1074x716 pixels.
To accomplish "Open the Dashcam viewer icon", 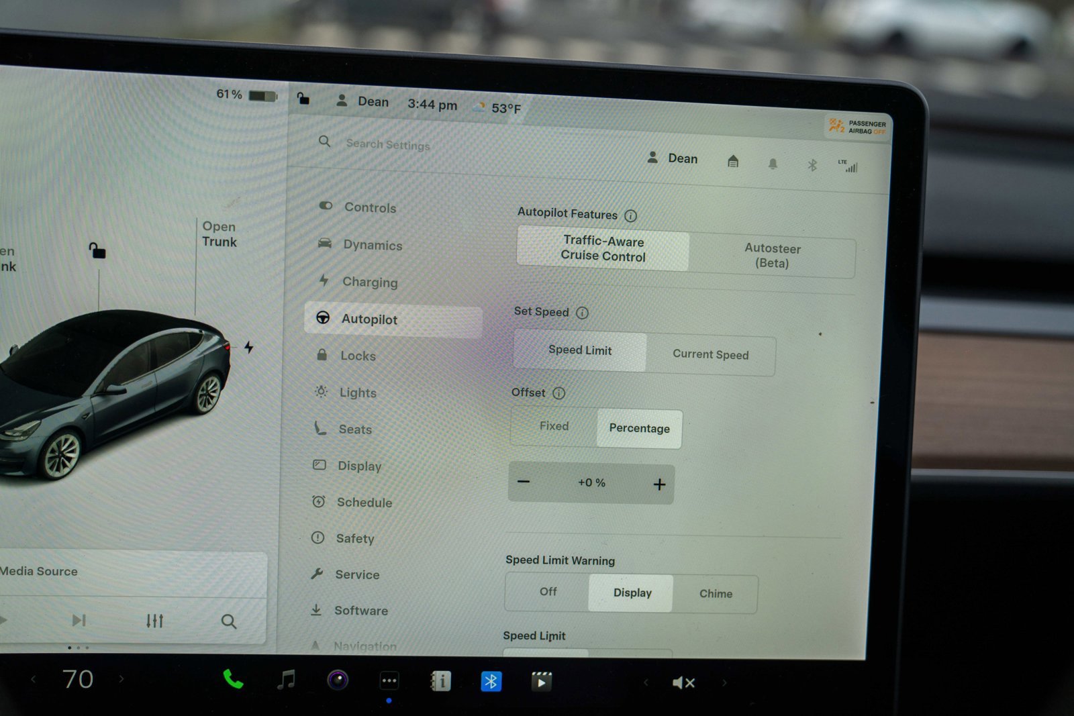I will (x=337, y=680).
